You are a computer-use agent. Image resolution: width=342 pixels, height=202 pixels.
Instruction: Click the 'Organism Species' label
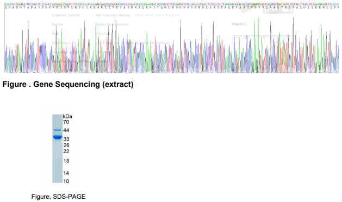tap(66, 15)
